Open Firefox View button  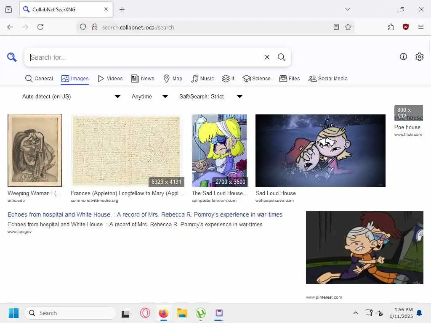tap(8, 9)
